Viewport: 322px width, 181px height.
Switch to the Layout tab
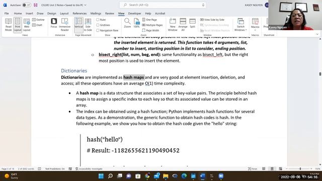(64, 14)
